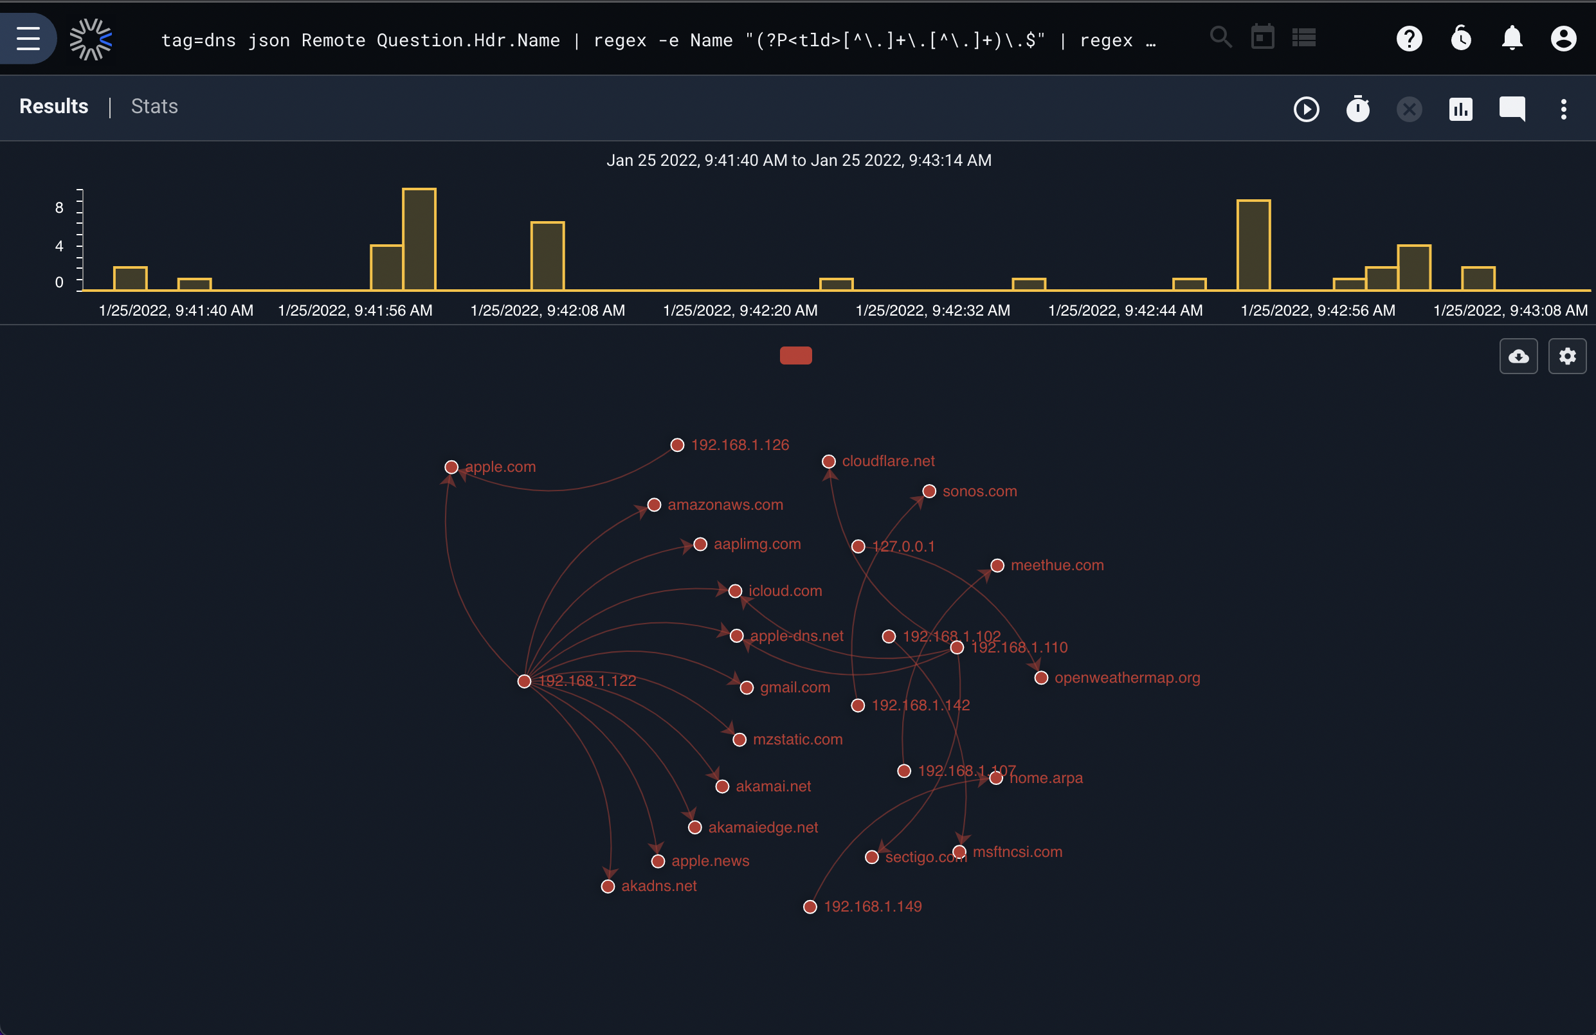Image resolution: width=1596 pixels, height=1035 pixels.
Task: Open the three-dot more options menu
Action: pyautogui.click(x=1563, y=109)
